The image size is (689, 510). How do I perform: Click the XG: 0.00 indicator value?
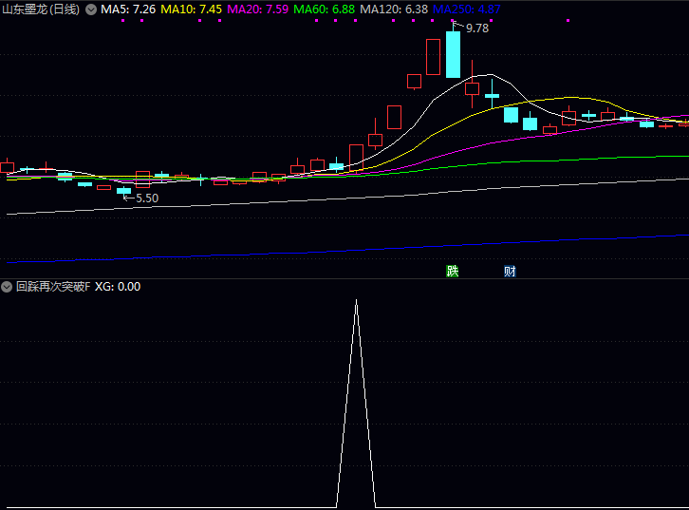[x=118, y=286]
